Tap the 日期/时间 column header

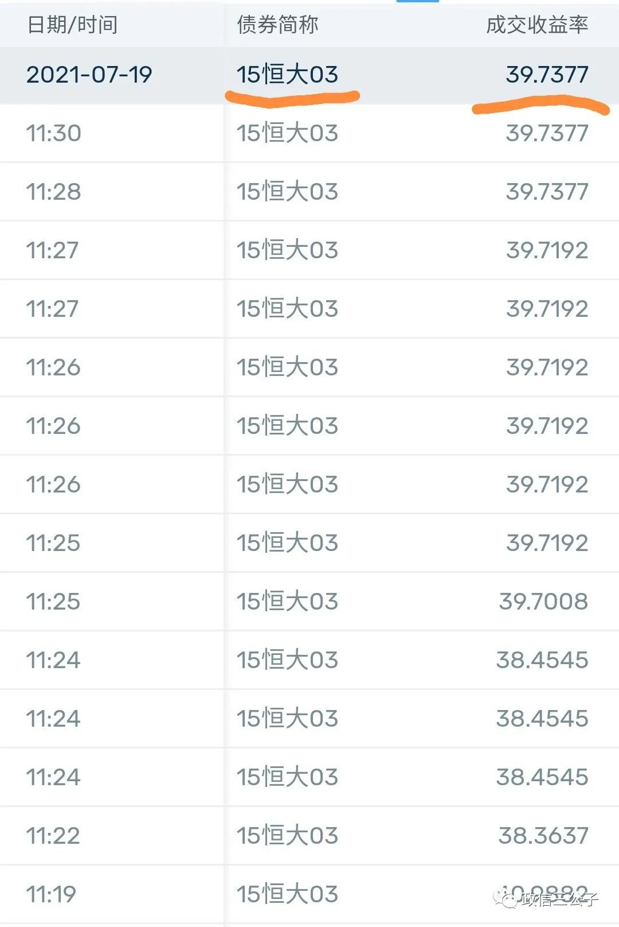[x=72, y=25]
